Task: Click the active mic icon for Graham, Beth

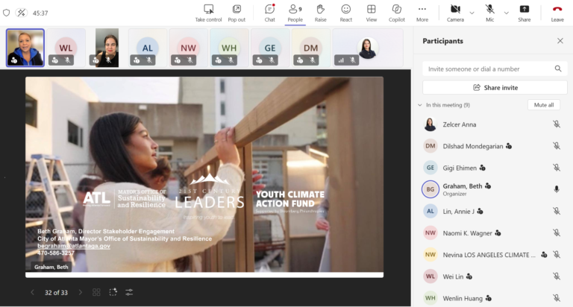Action: coord(556,189)
